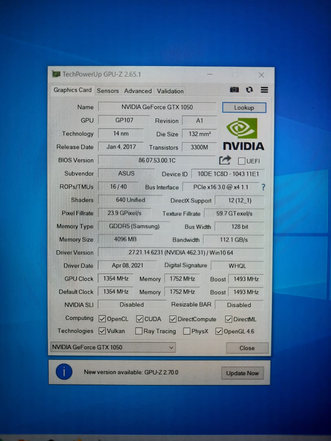Switch to the Advanced tab
The height and width of the screenshot is (441, 331).
138,91
